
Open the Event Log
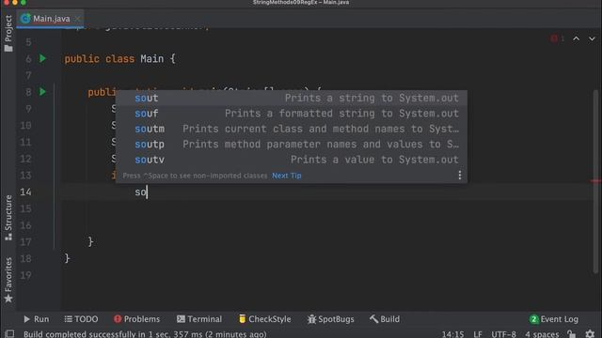pos(554,319)
